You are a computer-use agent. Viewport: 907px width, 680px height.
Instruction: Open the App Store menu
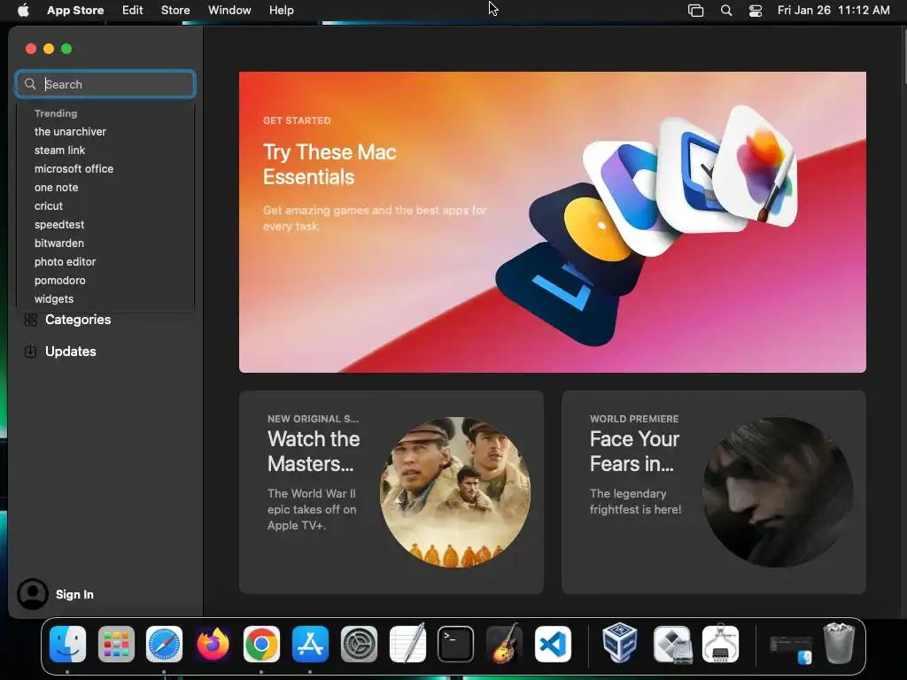[75, 11]
